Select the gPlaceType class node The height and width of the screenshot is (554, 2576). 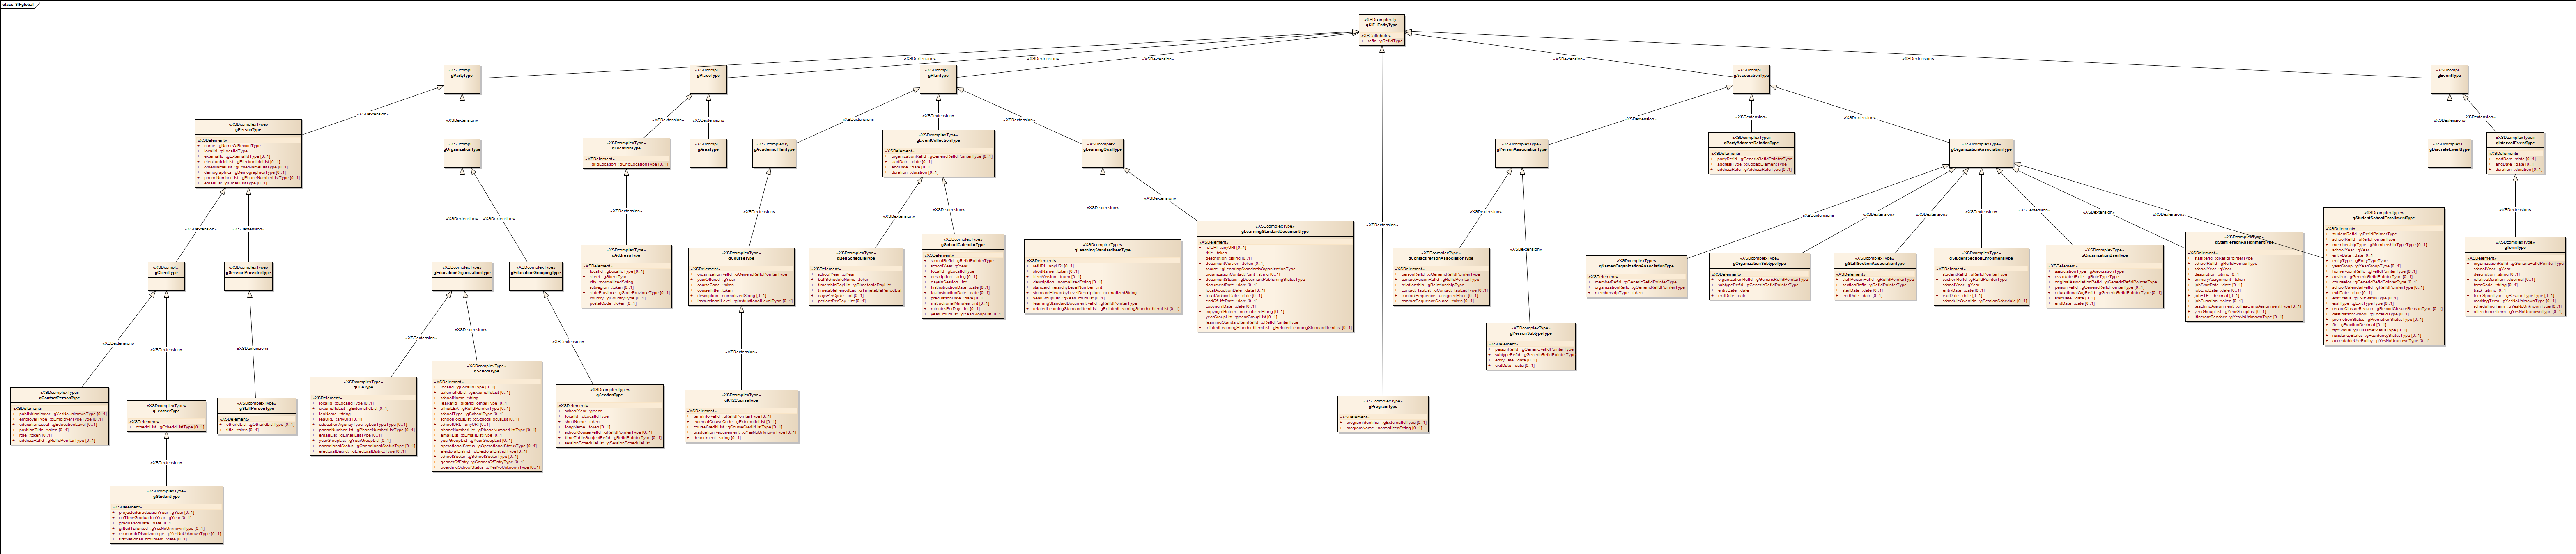pyautogui.click(x=707, y=79)
